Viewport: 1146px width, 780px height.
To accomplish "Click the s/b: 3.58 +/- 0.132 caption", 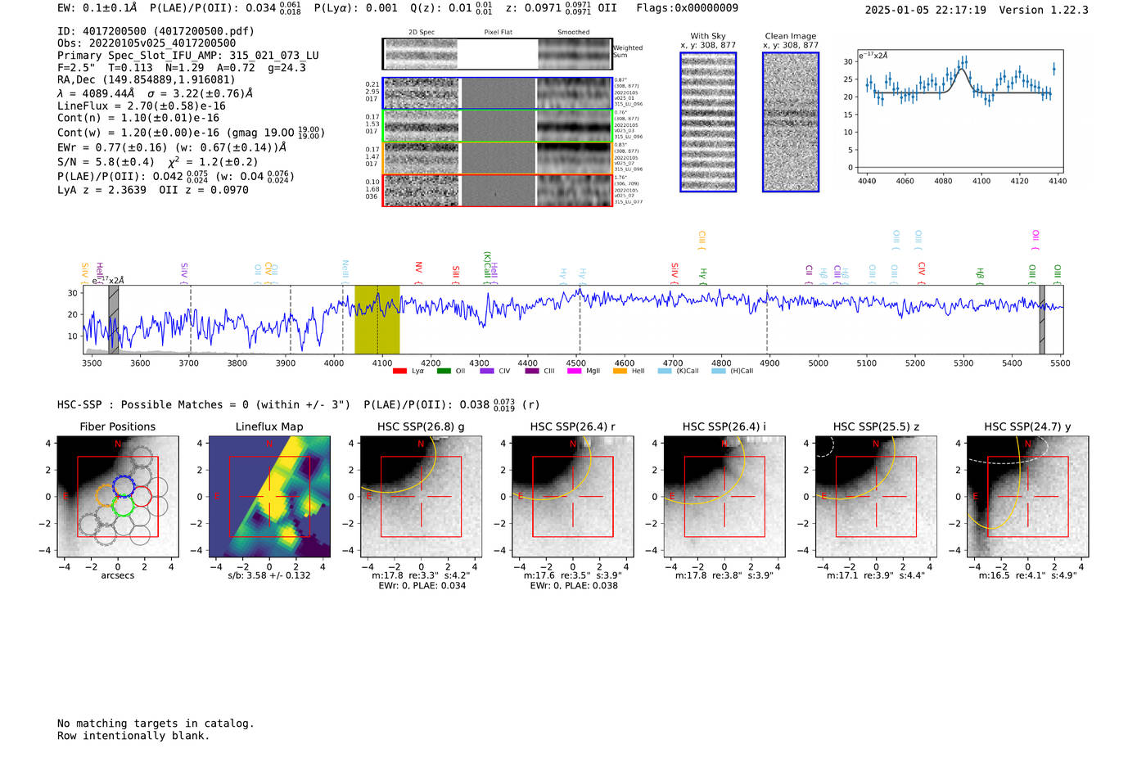I will [x=269, y=575].
